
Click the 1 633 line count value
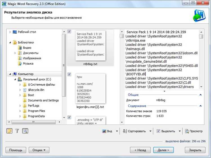[x=160, y=116]
